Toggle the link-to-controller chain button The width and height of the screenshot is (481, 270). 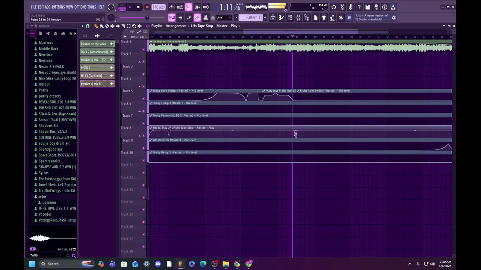point(197,18)
